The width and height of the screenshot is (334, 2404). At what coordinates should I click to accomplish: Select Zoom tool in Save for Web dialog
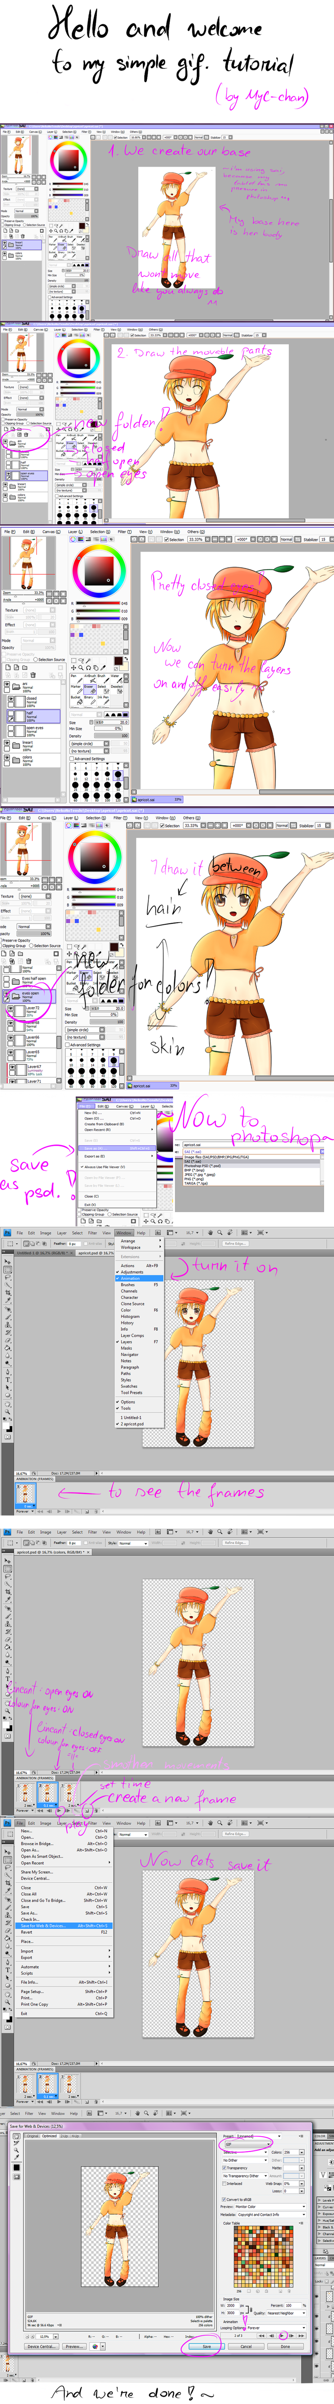(17, 2150)
